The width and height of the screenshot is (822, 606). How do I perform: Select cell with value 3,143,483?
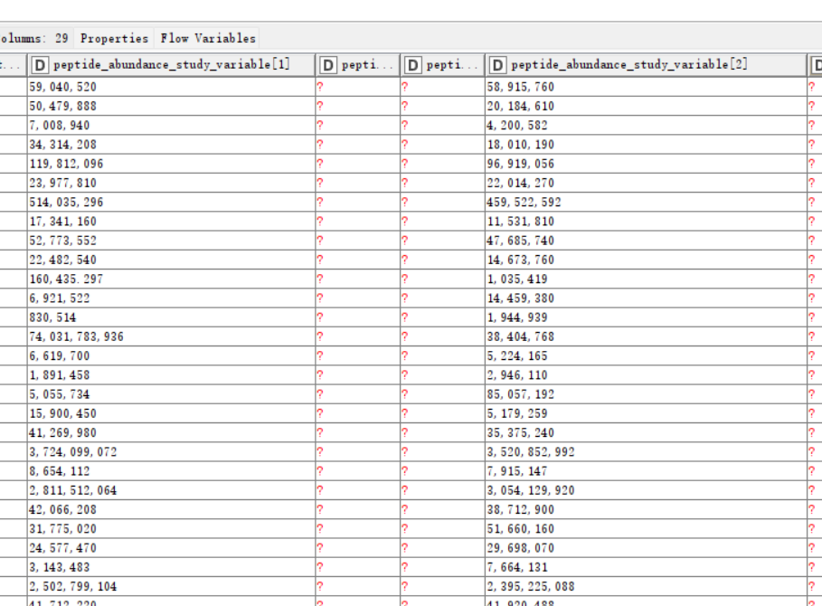pyautogui.click(x=172, y=567)
